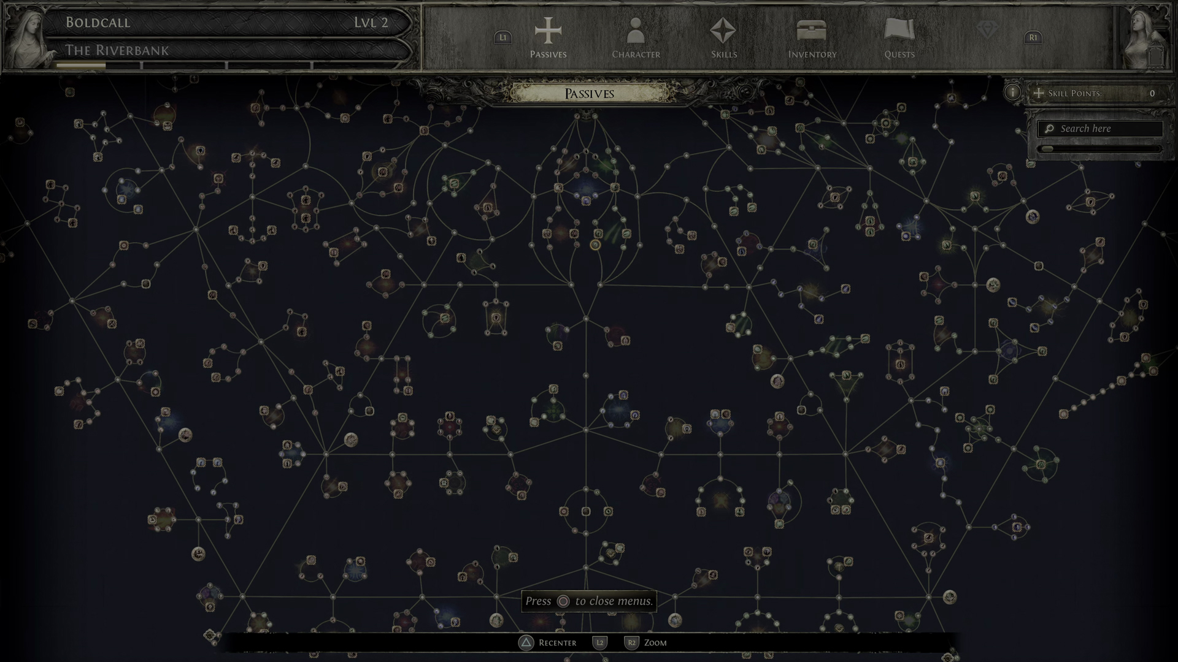This screenshot has height=662, width=1178.
Task: Click the Passives tab icon
Action: point(549,32)
